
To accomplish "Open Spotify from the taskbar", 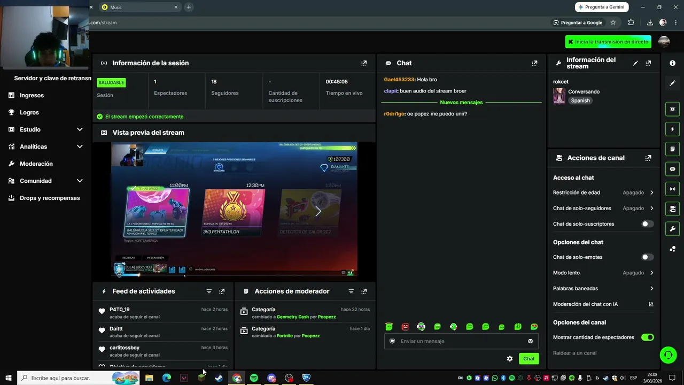I will pyautogui.click(x=254, y=378).
